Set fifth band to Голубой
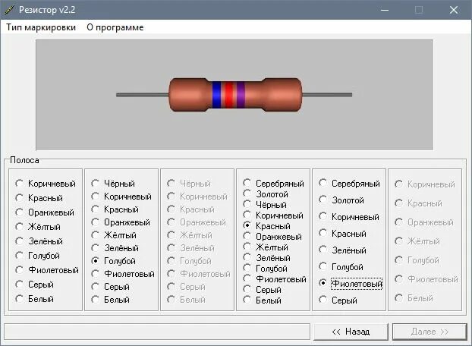472x346 pixels. pos(341,267)
